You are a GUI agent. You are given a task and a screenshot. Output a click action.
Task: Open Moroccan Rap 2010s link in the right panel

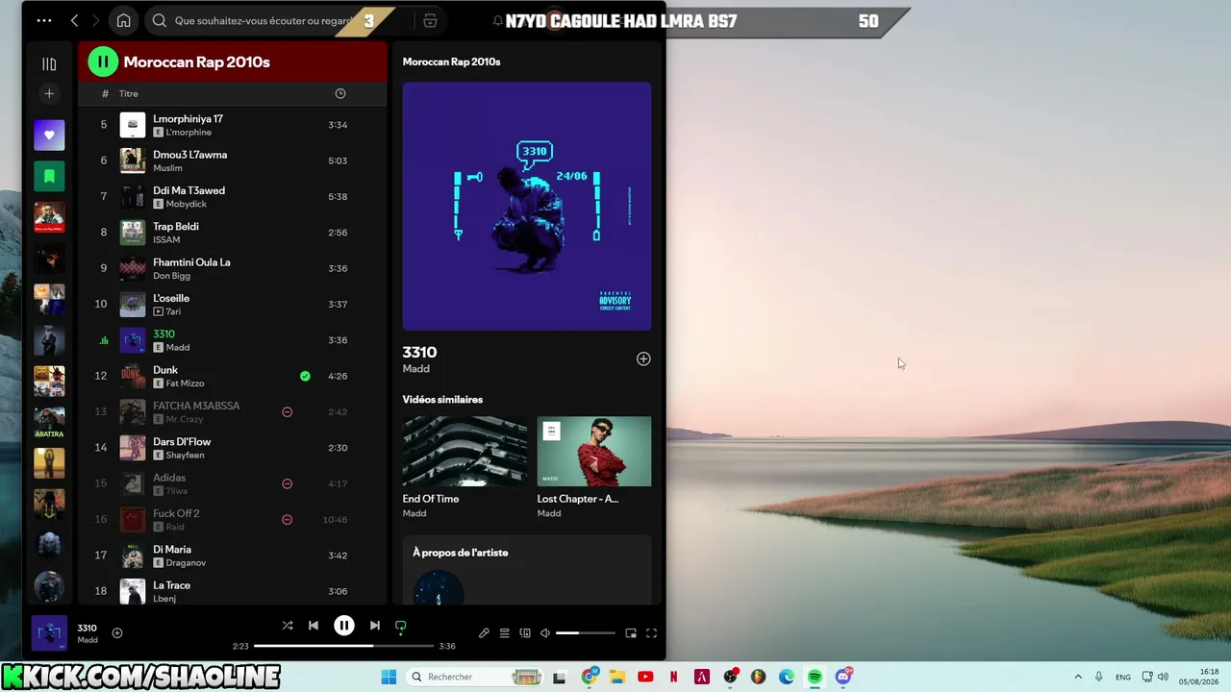coord(451,62)
